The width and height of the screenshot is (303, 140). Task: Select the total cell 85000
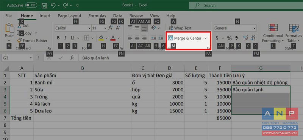pos(220,118)
